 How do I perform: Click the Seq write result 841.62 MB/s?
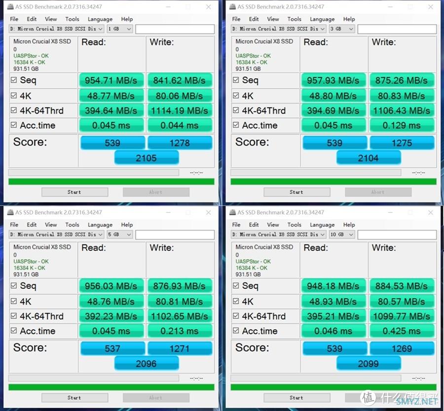[x=180, y=80]
